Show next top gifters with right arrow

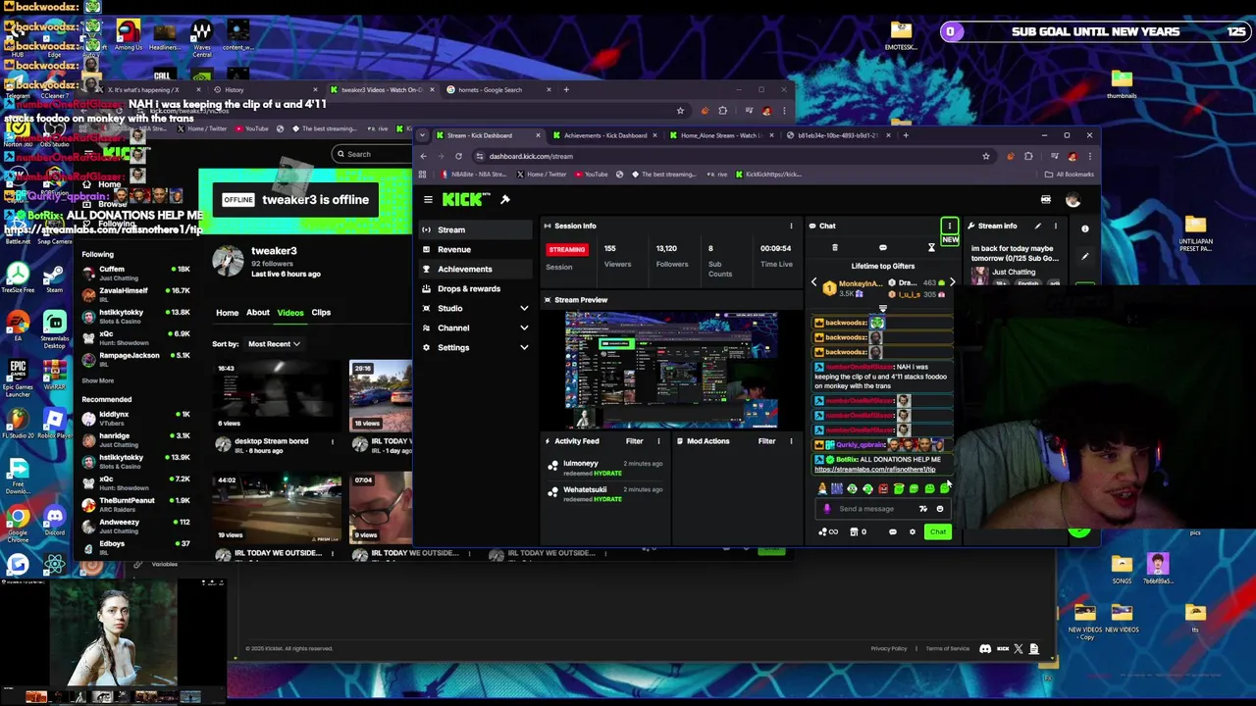(952, 282)
